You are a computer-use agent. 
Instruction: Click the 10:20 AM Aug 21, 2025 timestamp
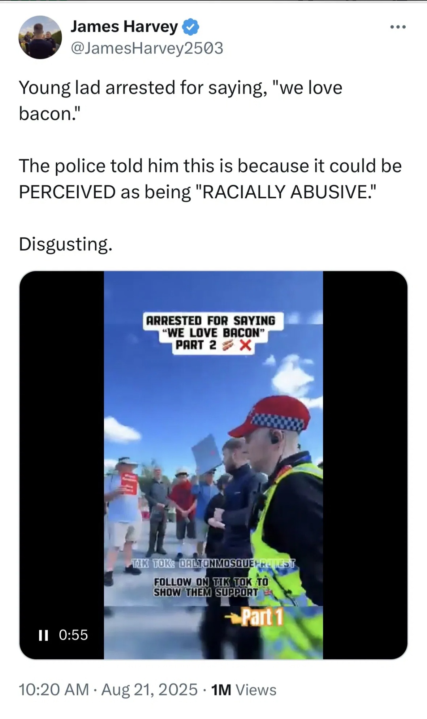click(108, 690)
